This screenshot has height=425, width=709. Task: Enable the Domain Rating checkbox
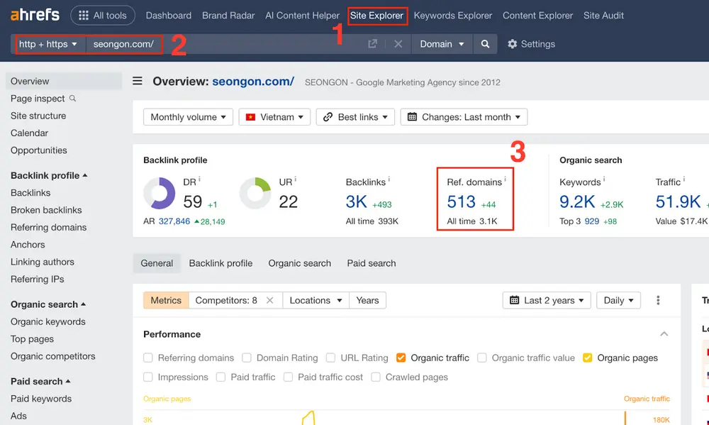tap(247, 358)
